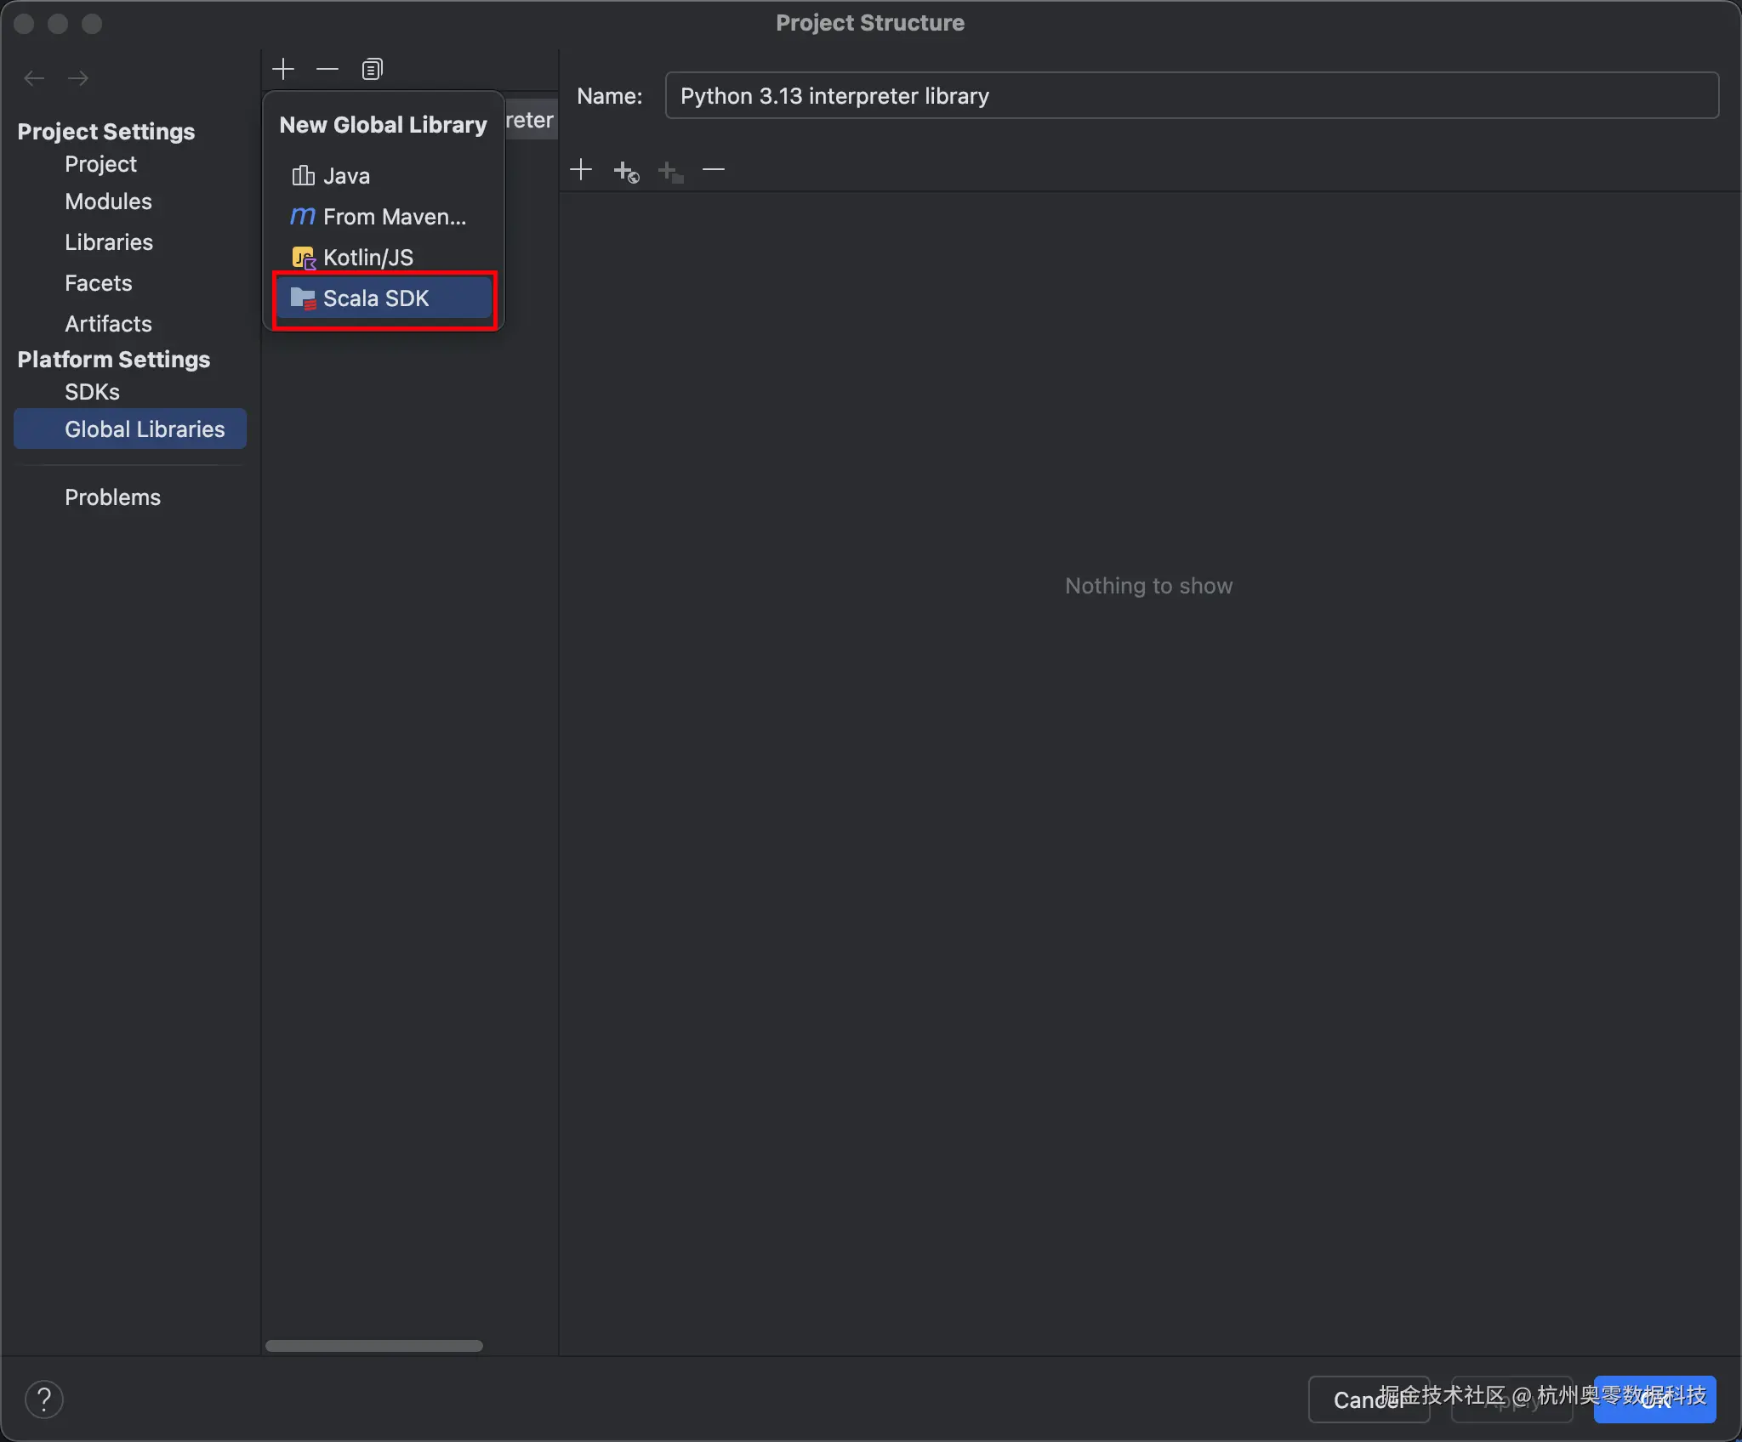The width and height of the screenshot is (1742, 1442).
Task: Click the horizontal scrollbar in library list
Action: [374, 1346]
